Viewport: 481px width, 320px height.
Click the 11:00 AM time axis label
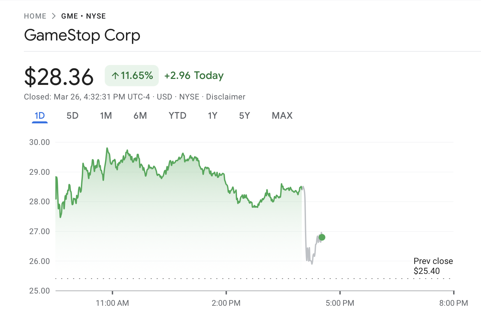[112, 303]
